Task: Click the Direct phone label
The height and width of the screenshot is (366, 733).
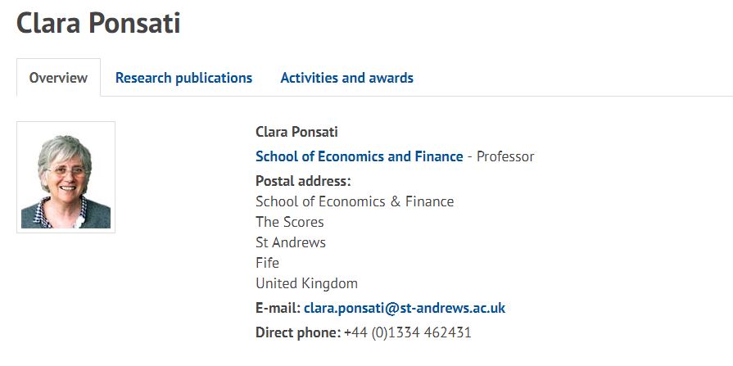Action: coord(299,332)
